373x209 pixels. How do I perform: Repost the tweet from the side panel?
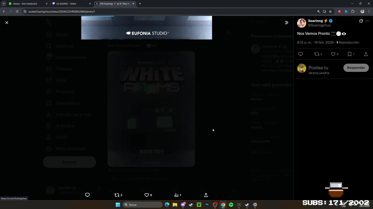pos(318,54)
